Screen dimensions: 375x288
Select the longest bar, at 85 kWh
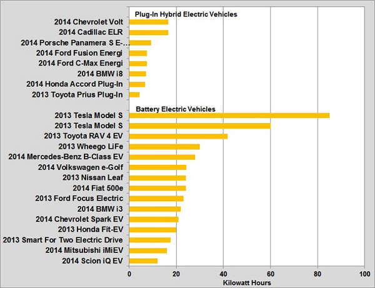coord(229,116)
